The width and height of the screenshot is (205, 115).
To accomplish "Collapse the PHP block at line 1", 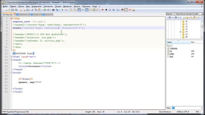I will pyautogui.click(x=12, y=19).
